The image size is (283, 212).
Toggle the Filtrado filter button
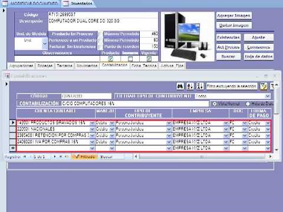pos(85,157)
